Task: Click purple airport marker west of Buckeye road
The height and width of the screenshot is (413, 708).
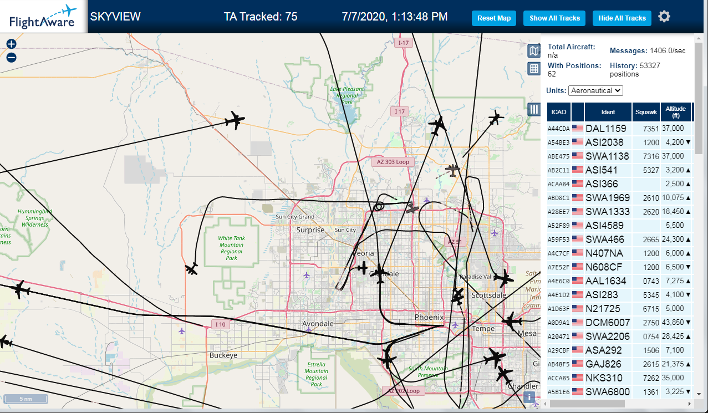Action: (x=182, y=331)
